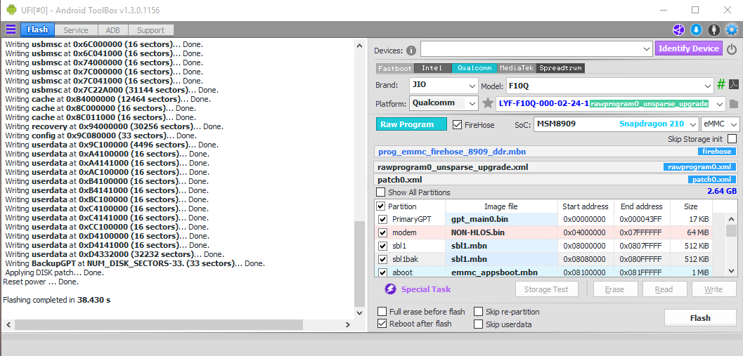Uncheck the aboot partition checkbox
The height and width of the screenshot is (356, 743).
pos(383,272)
